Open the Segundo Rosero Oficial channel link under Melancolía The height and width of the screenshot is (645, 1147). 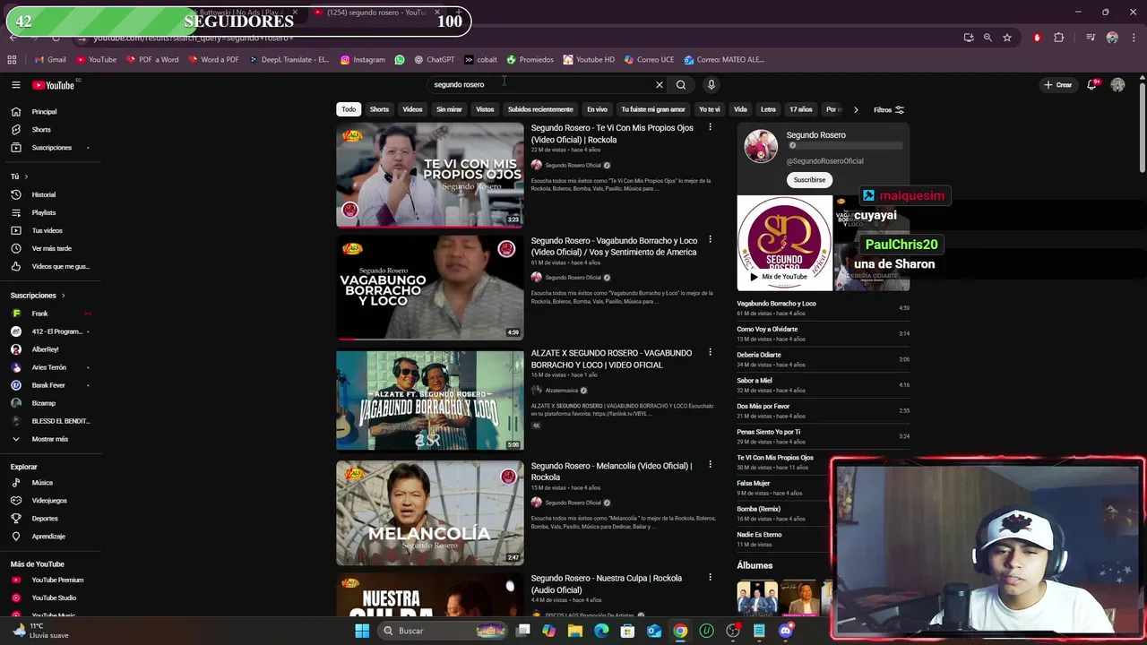(573, 503)
